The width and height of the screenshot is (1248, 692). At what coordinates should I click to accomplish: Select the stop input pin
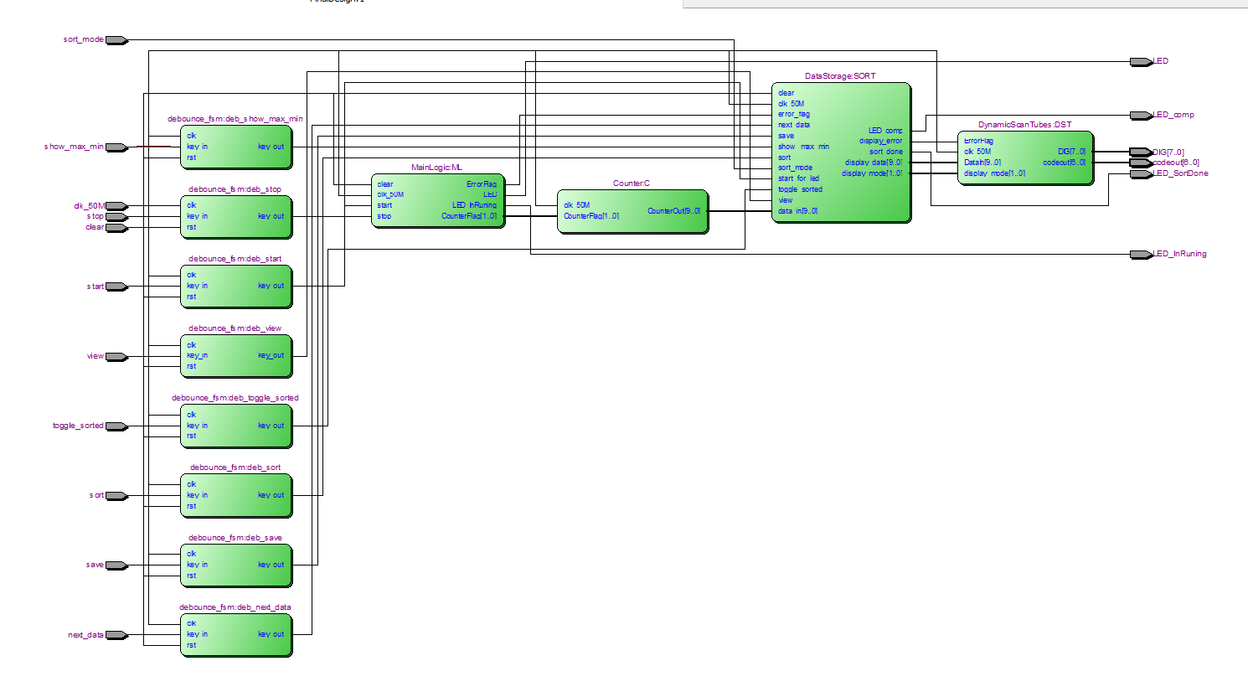click(116, 217)
